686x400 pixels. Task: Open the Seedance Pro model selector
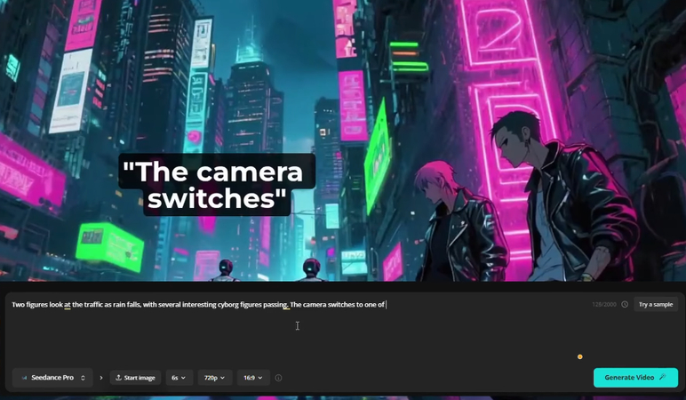[x=52, y=378]
